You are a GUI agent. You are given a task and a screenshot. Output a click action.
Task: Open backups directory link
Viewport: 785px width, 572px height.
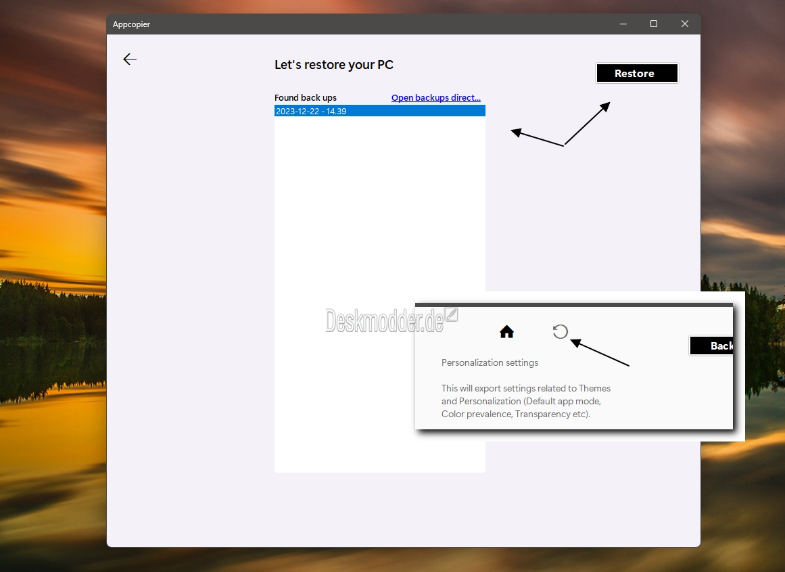[x=435, y=97]
